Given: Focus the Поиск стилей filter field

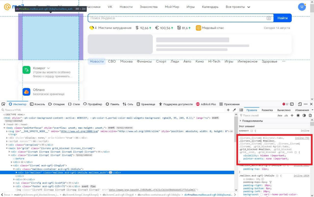Looking at the screenshot, I should click(x=257, y=115).
